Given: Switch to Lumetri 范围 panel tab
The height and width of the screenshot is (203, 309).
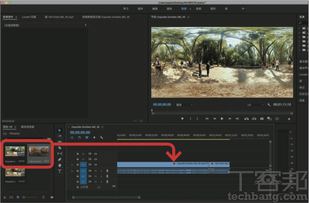Looking at the screenshot, I should (29, 17).
